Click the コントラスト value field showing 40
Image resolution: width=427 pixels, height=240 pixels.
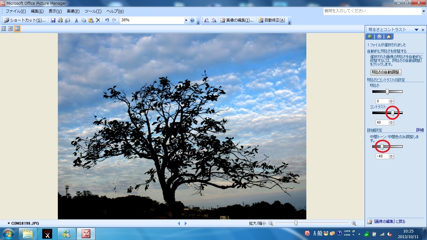382,122
